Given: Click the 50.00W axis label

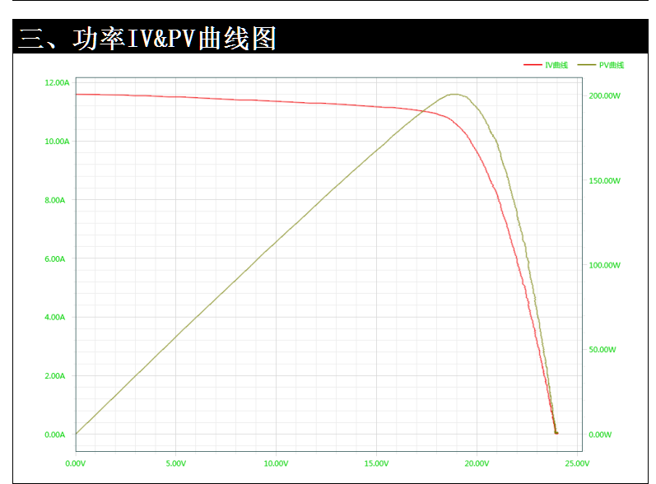Looking at the screenshot, I should [602, 349].
